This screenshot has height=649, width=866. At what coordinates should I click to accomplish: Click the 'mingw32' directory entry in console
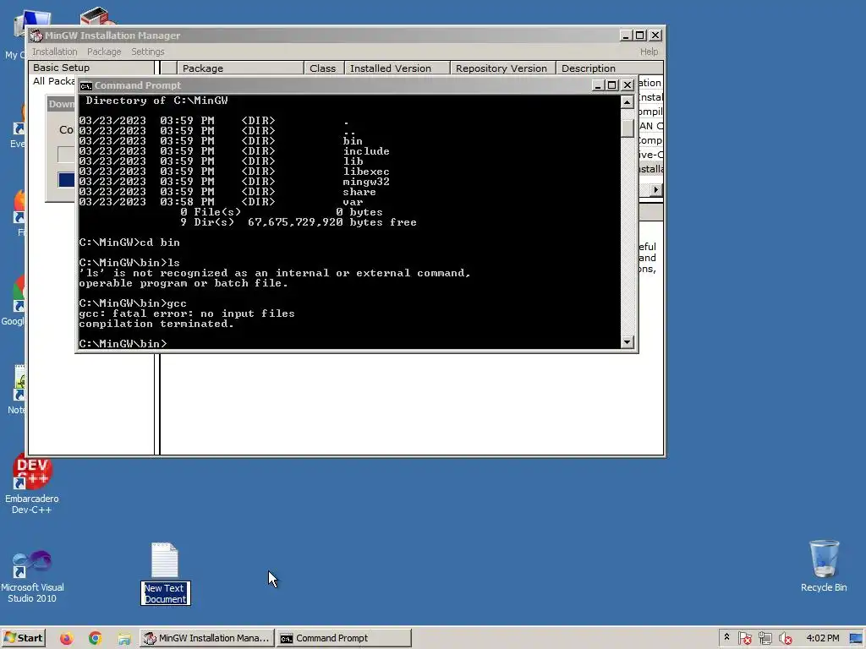(366, 182)
